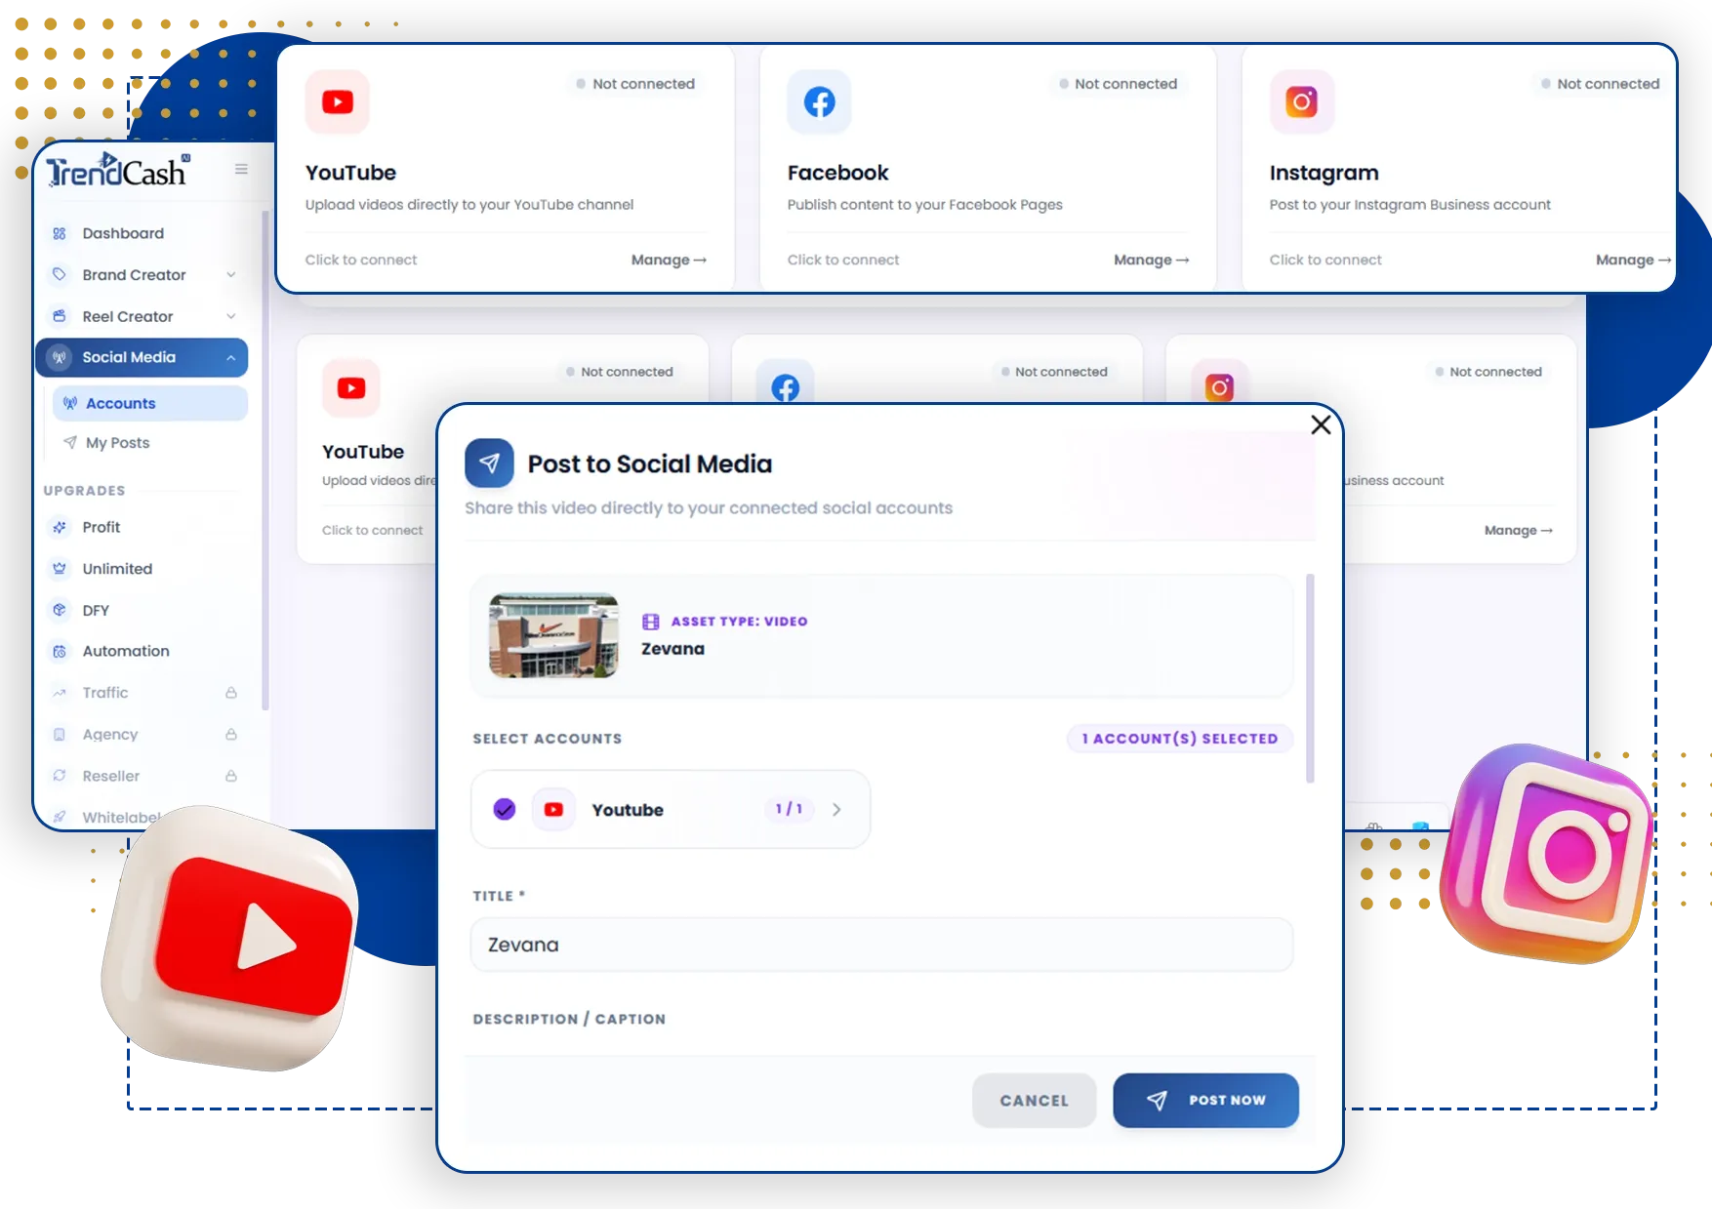This screenshot has width=1712, height=1209.
Task: Click the Reel Creator icon in sidebar
Action: (60, 316)
